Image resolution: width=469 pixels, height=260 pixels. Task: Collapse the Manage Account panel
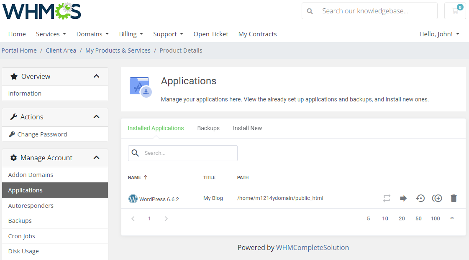tap(96, 158)
